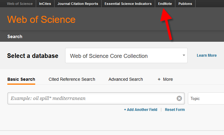Focus the search query input field
224x135 pixels.
(92, 98)
